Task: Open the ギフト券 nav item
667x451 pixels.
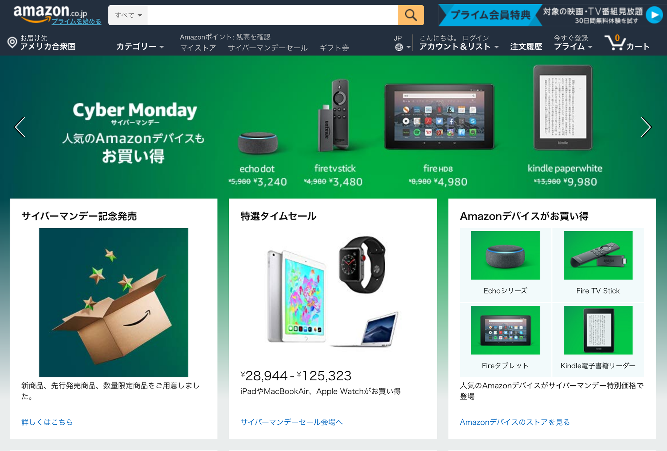Action: click(x=334, y=48)
